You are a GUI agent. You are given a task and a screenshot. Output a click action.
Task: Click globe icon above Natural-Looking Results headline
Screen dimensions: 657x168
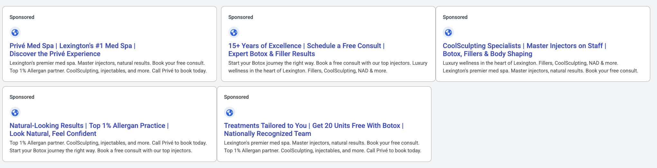(x=15, y=113)
